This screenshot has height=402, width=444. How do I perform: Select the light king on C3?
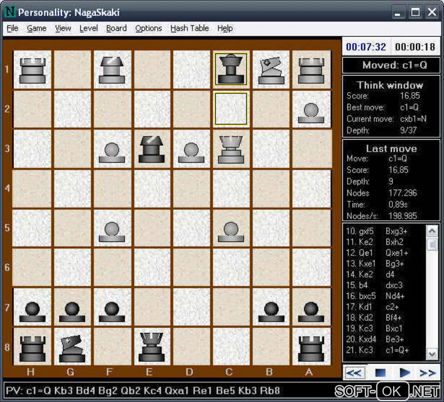(231, 149)
